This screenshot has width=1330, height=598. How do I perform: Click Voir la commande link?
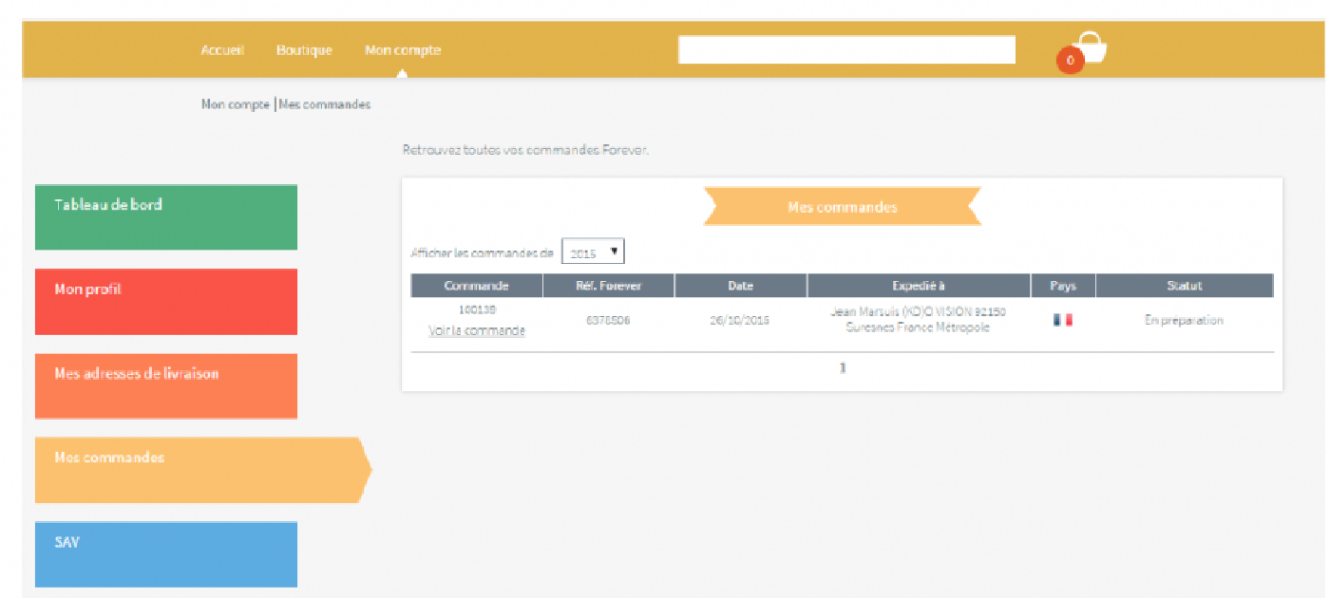[476, 331]
